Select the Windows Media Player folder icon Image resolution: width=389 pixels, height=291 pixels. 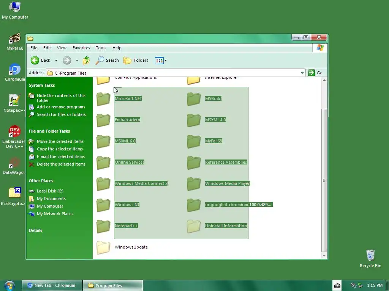[193, 184]
